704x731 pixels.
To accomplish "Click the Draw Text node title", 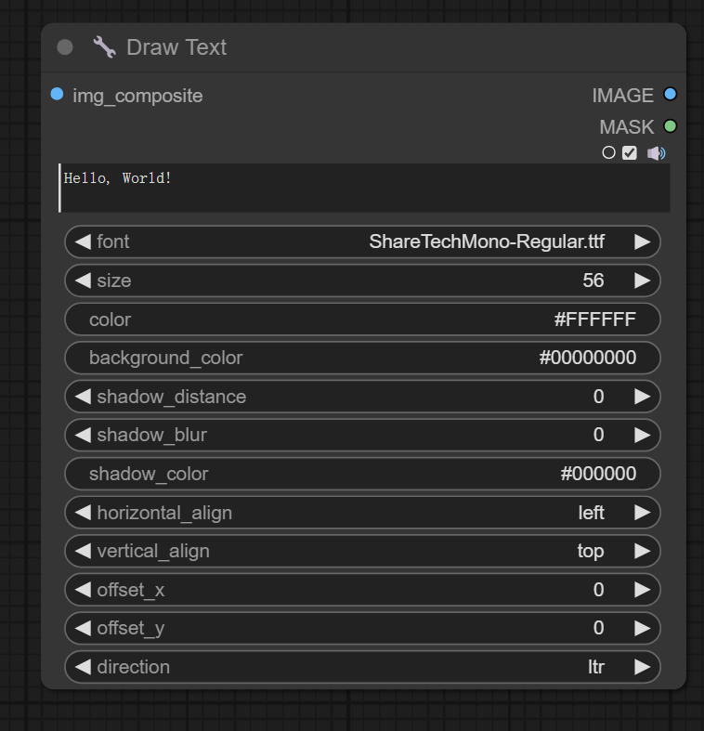I will [176, 47].
